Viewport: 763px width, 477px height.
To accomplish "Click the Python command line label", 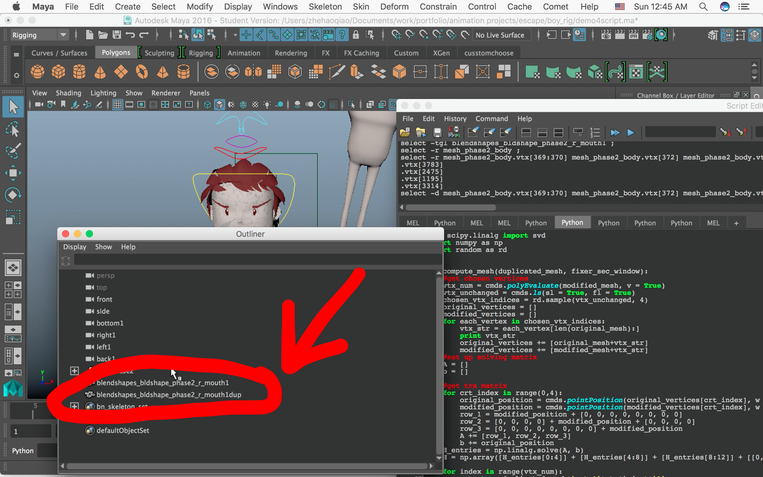I will [23, 450].
